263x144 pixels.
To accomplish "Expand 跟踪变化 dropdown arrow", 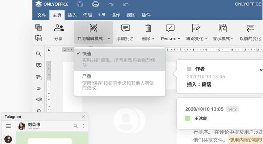I will pyautogui.click(x=206, y=39).
